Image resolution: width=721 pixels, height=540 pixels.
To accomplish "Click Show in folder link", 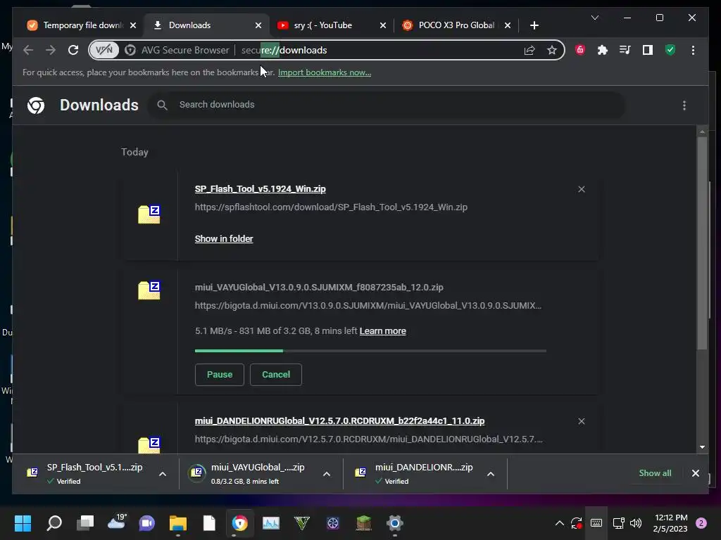I will coord(223,239).
